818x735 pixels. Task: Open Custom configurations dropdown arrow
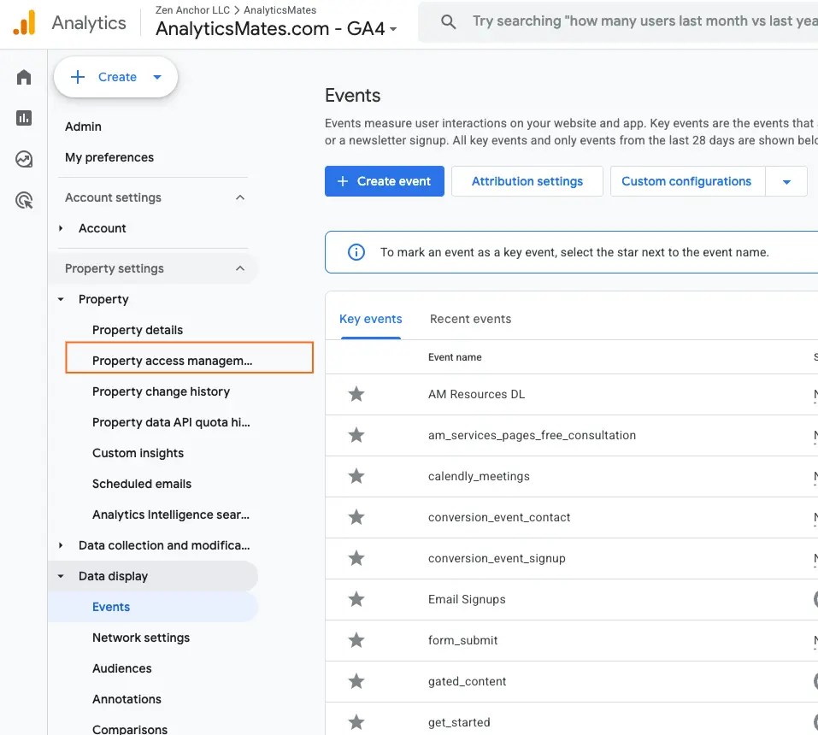(x=786, y=181)
